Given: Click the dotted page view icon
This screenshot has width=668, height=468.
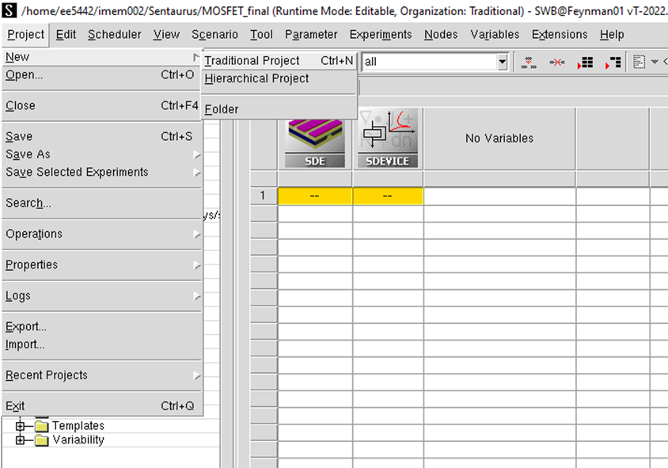Looking at the screenshot, I should pyautogui.click(x=640, y=63).
